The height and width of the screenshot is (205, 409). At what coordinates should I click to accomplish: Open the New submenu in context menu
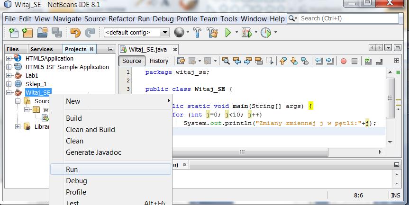[x=110, y=101]
